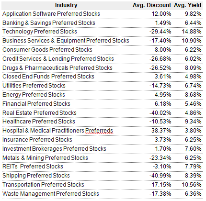
Task: Click Utilities Preferred Stocks yield 6.74%
Action: pyautogui.click(x=193, y=86)
